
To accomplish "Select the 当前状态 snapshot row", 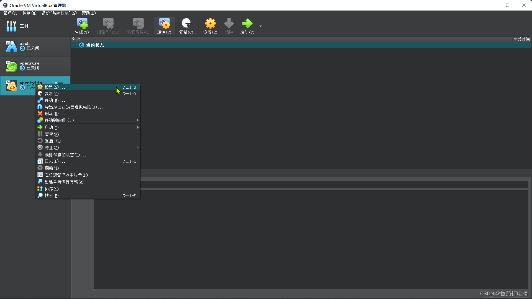I will click(x=301, y=45).
